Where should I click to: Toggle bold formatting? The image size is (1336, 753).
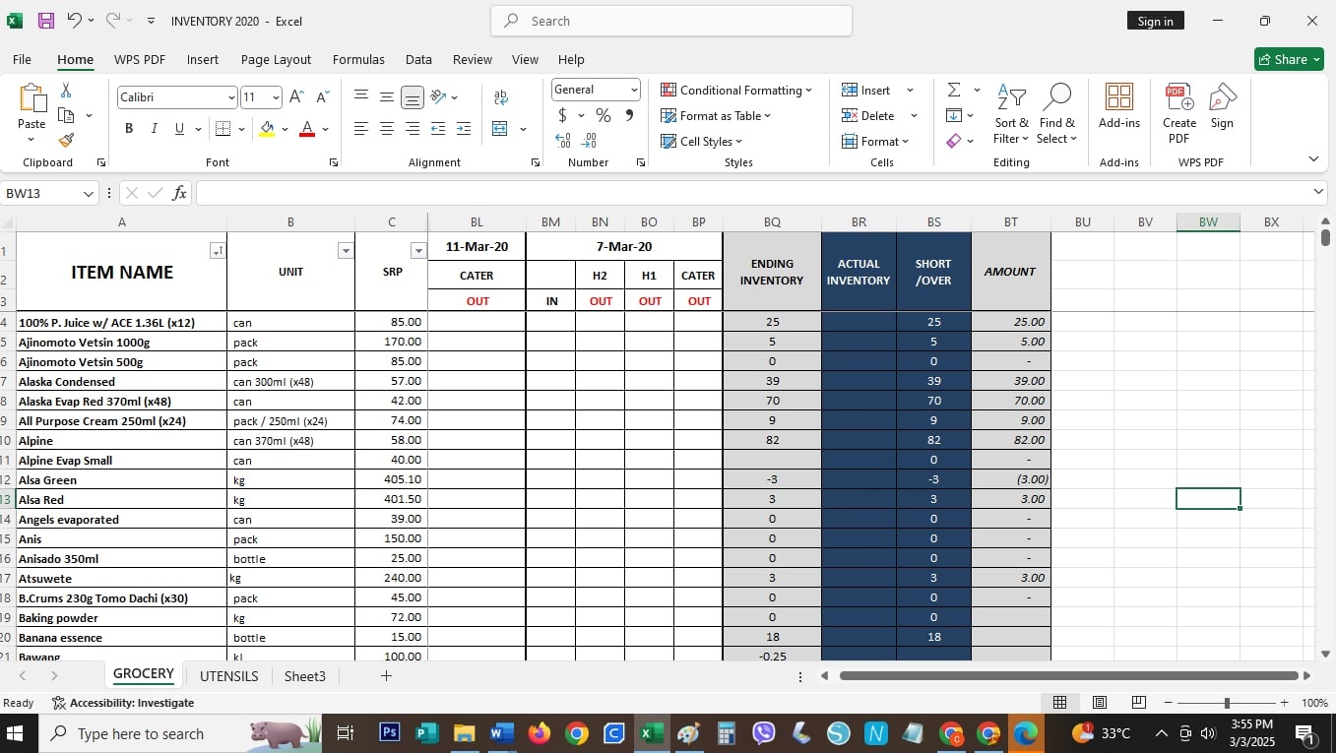[129, 129]
